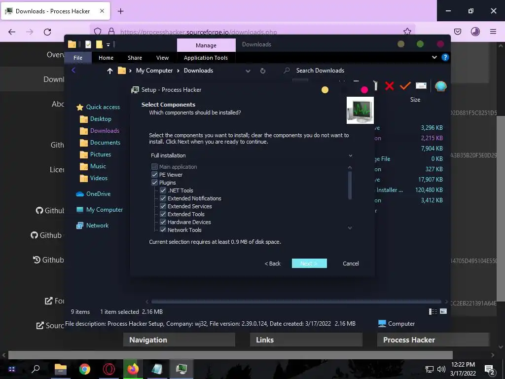
Task: Click the Process Hacker setup title icon
Action: click(135, 90)
